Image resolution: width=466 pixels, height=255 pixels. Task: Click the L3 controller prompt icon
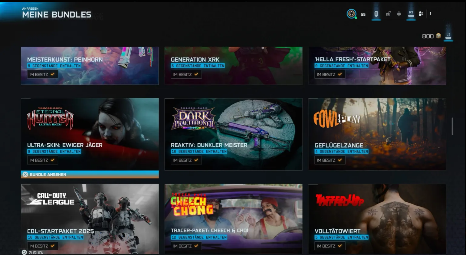click(448, 35)
